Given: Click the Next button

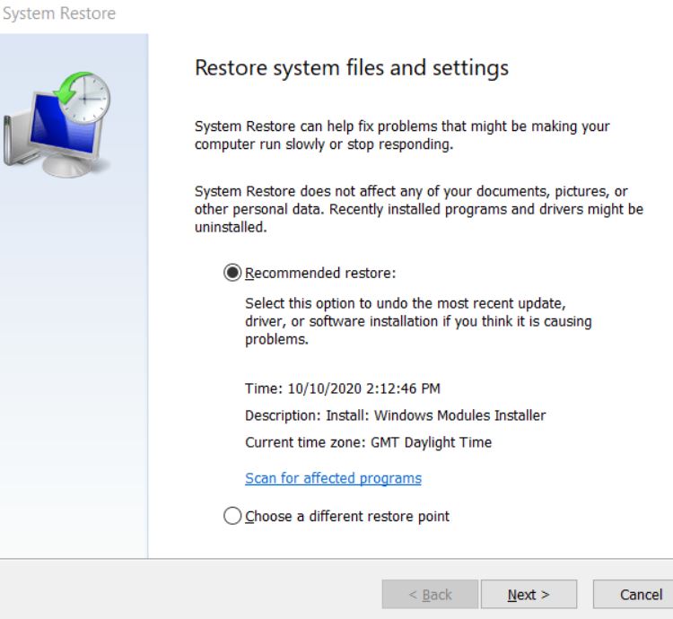Looking at the screenshot, I should (529, 595).
